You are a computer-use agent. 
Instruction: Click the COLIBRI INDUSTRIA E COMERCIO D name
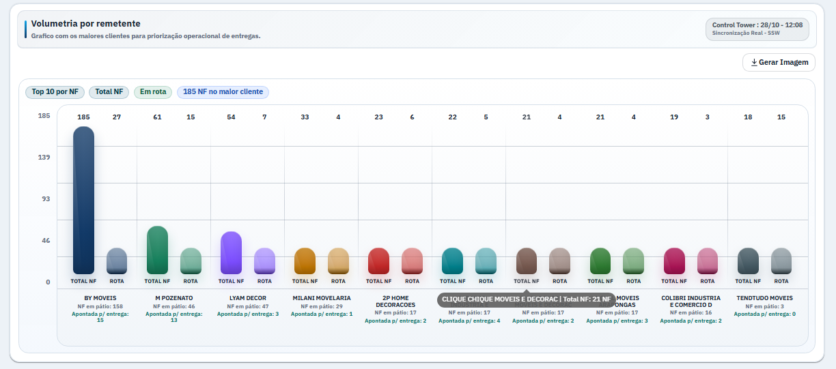691,301
